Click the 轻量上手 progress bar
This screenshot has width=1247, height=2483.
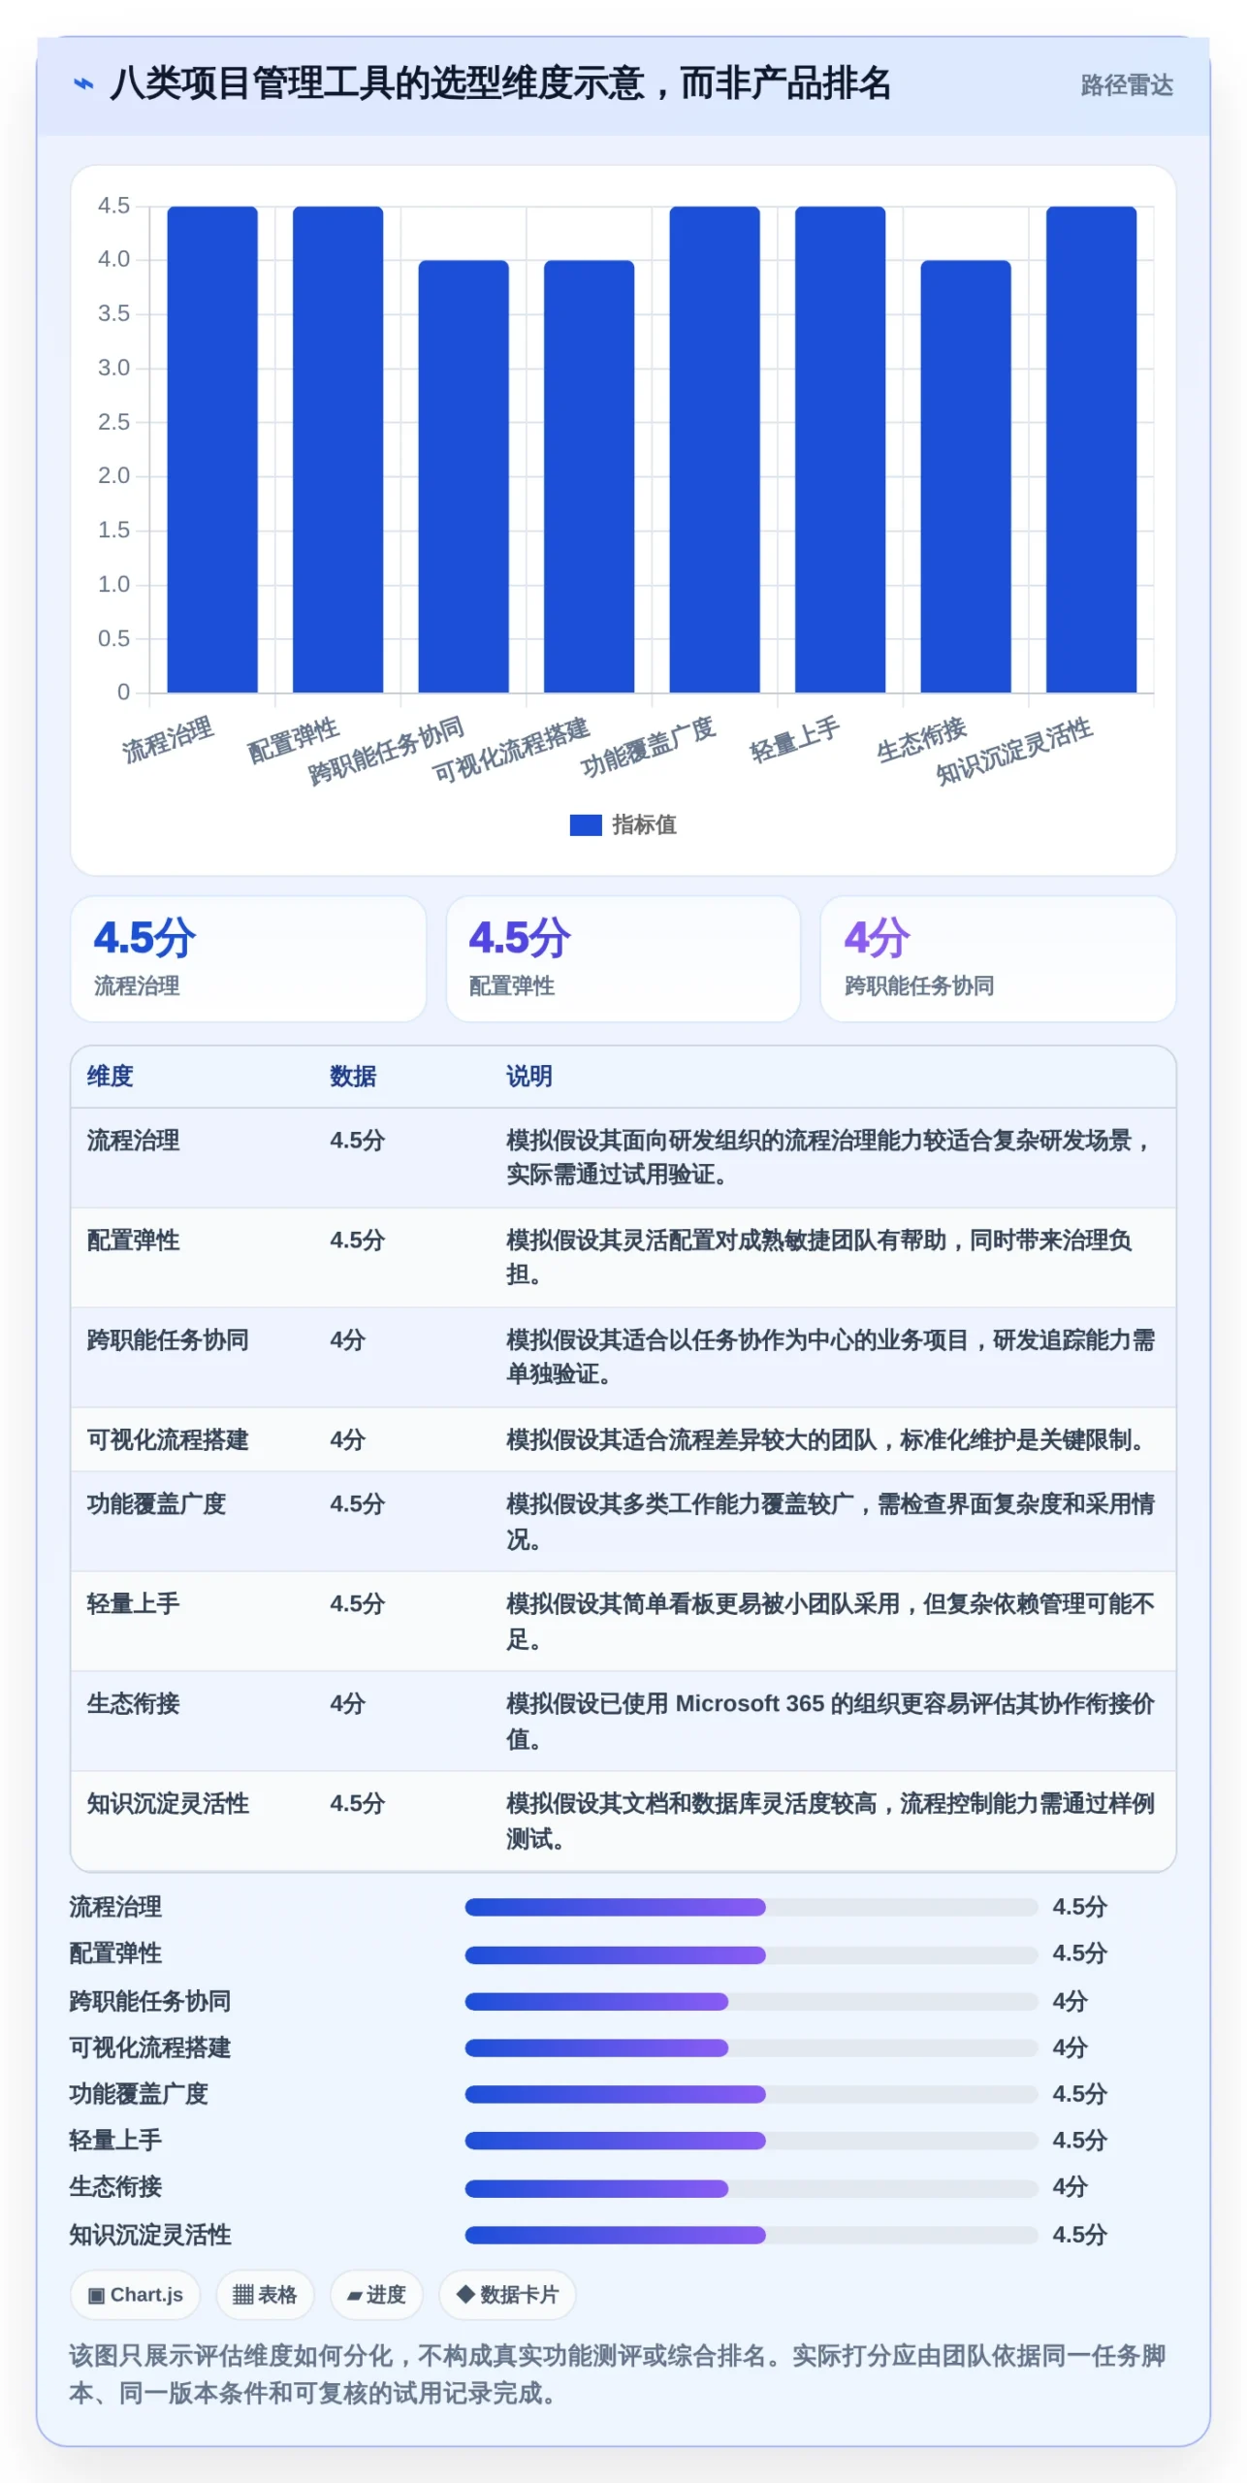pyautogui.click(x=751, y=2141)
